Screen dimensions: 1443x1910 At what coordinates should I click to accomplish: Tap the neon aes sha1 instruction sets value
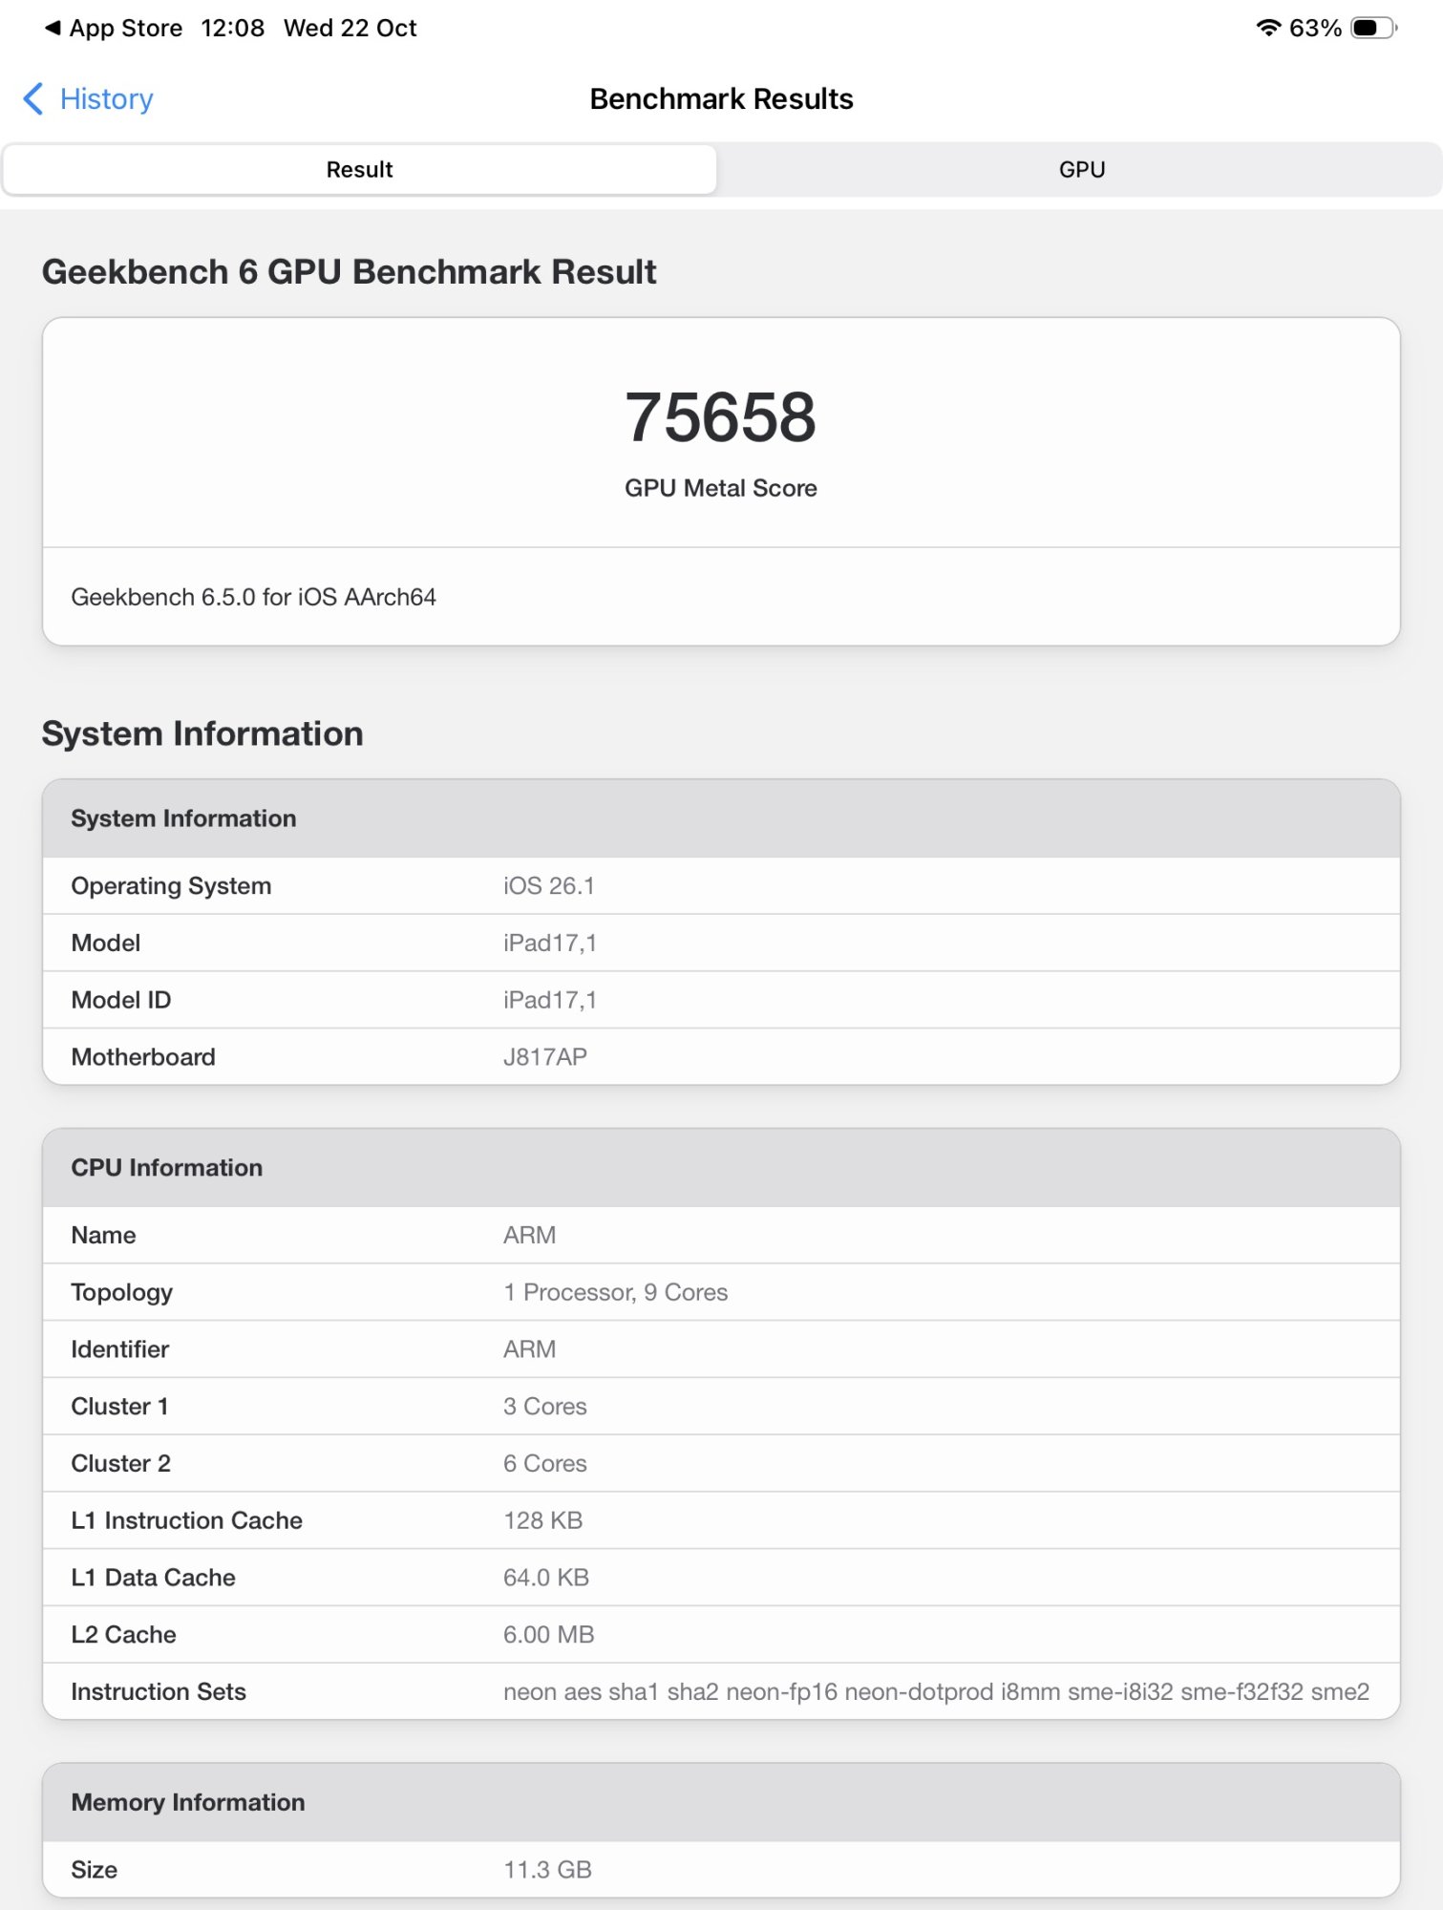pyautogui.click(x=936, y=1691)
